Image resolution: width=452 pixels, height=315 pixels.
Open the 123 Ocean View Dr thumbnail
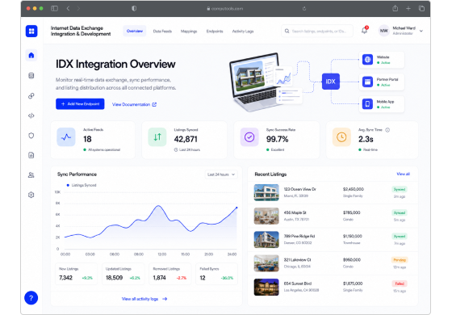[266, 192]
